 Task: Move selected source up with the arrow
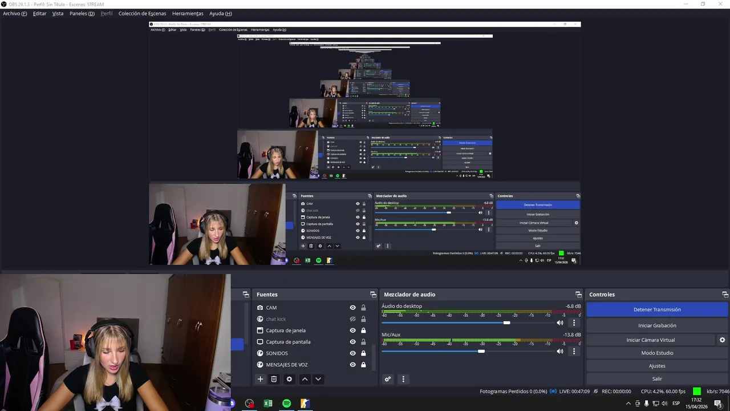coord(305,379)
